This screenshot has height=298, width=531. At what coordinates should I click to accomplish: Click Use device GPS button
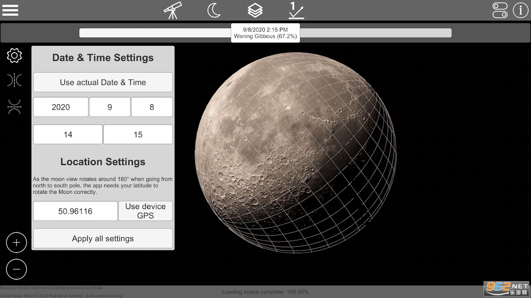tap(145, 211)
